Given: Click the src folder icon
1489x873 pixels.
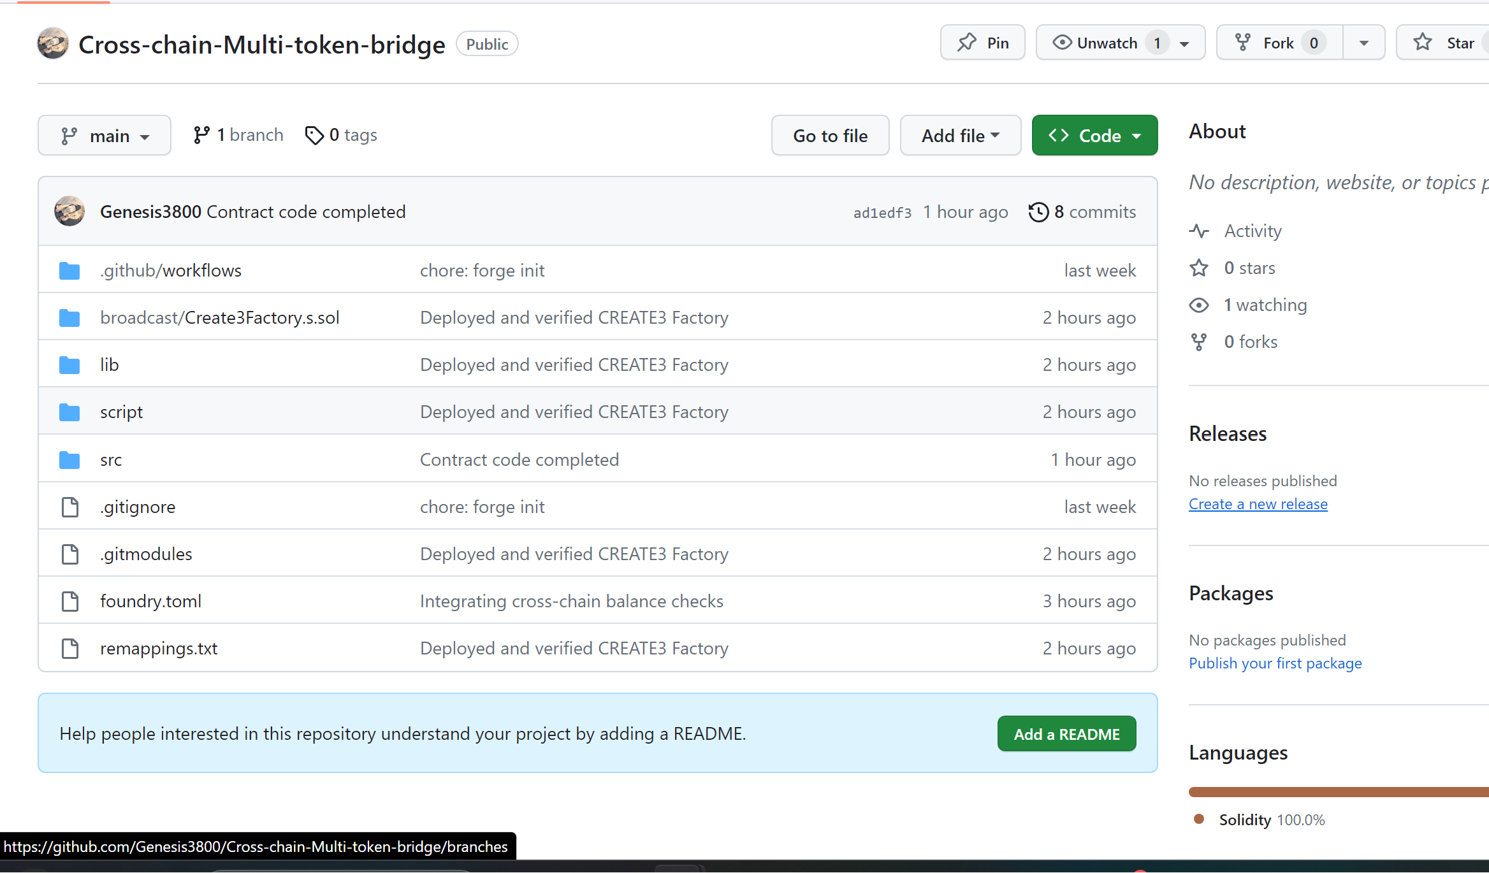Looking at the screenshot, I should 69,460.
